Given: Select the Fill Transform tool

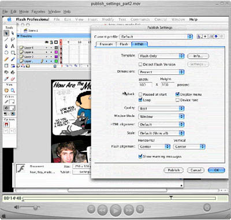Looking at the screenshot, I should pyautogui.click(x=13, y=66).
